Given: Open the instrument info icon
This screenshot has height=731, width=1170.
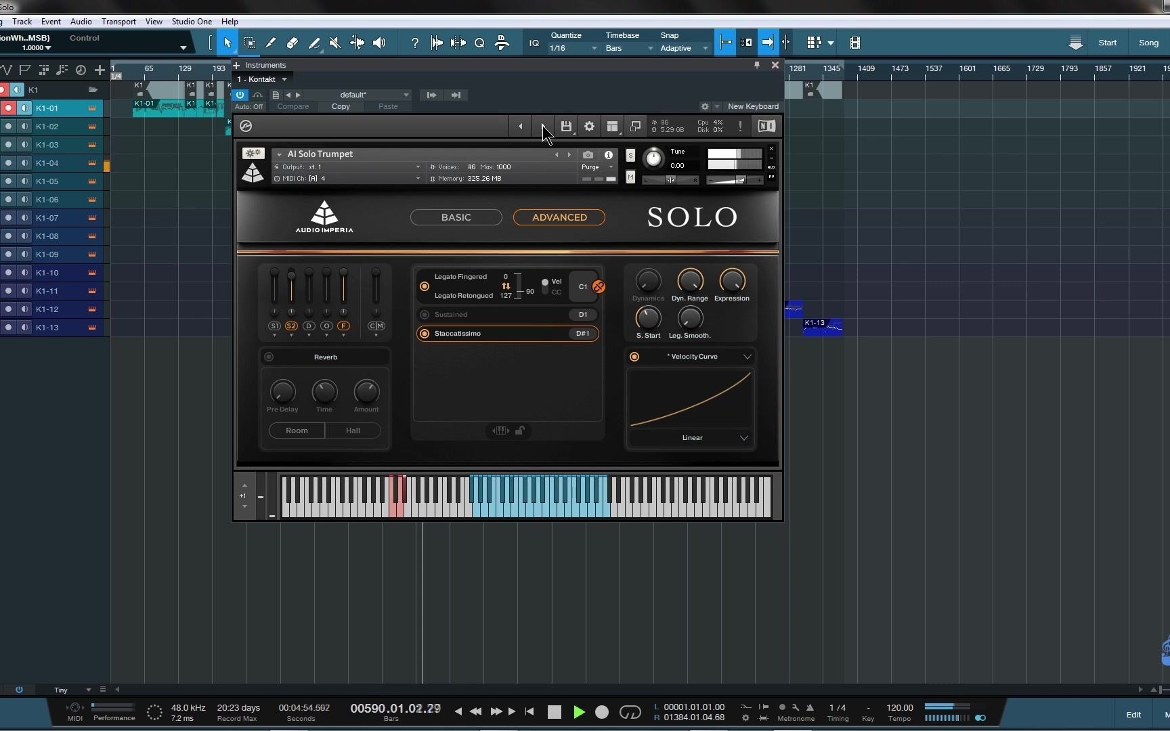Looking at the screenshot, I should [609, 155].
